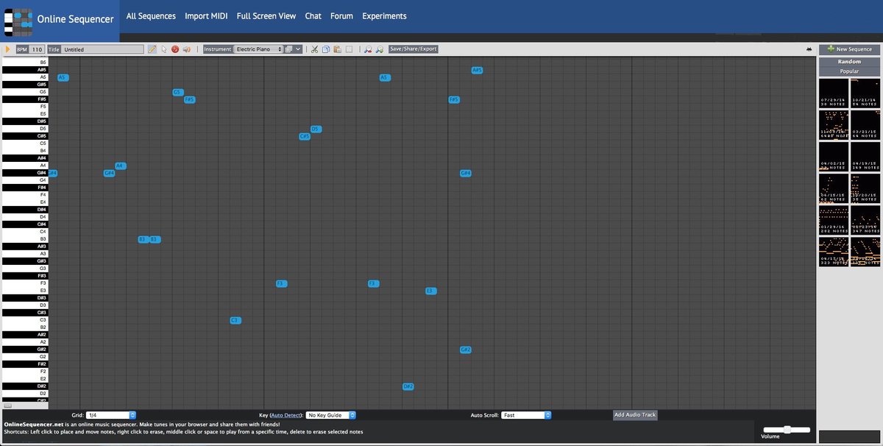883x446 pixels.
Task: Open the Instrument Electric Piano dropdown
Action: (x=258, y=49)
